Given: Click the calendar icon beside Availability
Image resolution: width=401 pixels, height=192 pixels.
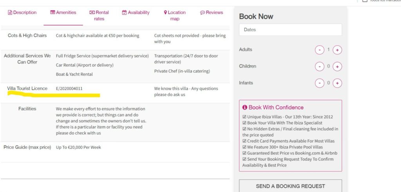Looking at the screenshot, I should (124, 13).
